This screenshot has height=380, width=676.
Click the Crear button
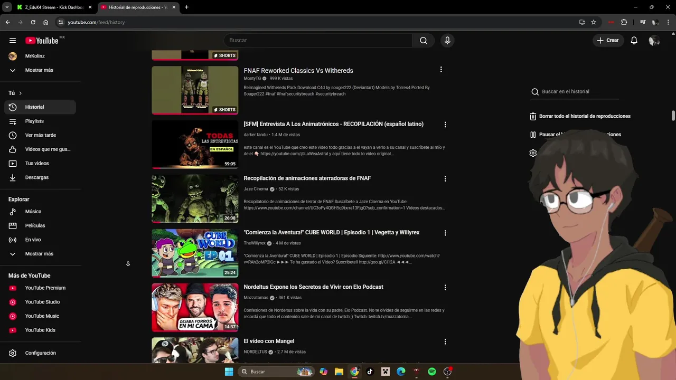[x=608, y=41]
